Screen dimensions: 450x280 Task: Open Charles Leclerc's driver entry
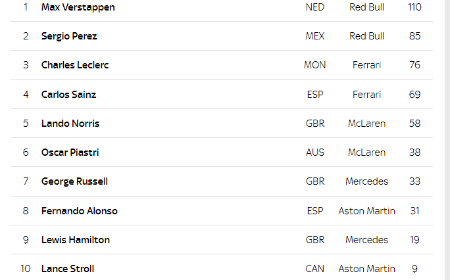click(75, 65)
